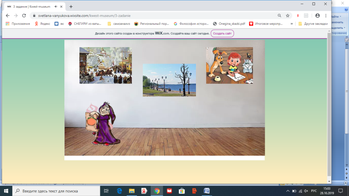Screen dimensions: 349x196
Task: Switch to Word on the taskbar
Action: pos(207,191)
